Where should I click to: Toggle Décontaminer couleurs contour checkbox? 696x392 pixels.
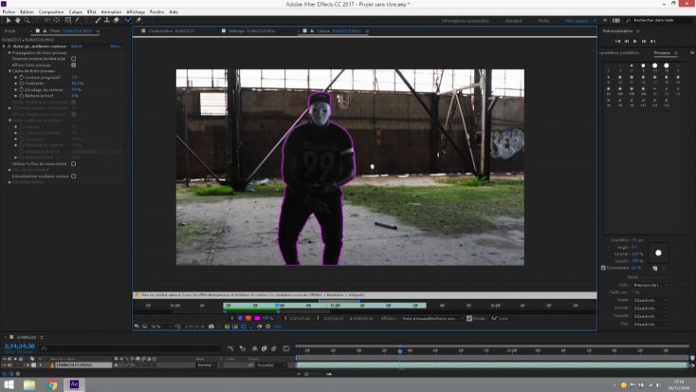click(74, 176)
